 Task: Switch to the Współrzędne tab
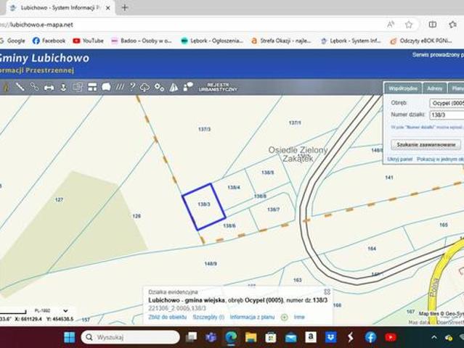click(403, 88)
